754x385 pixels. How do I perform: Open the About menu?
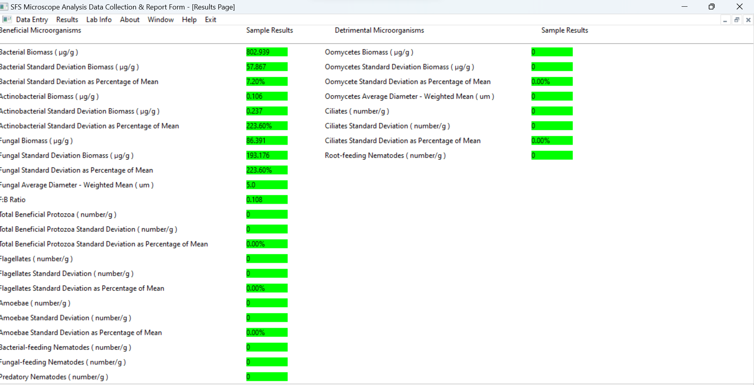[x=129, y=20]
